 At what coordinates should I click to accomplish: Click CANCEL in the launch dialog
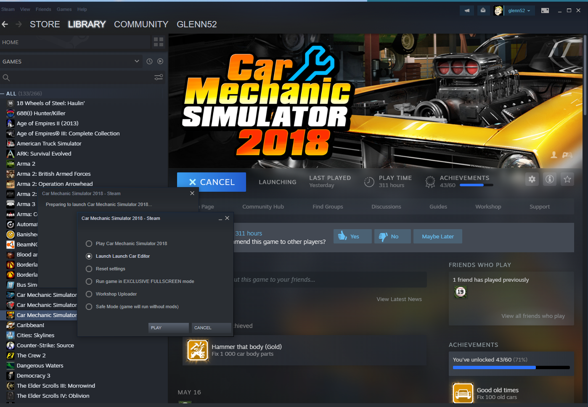pyautogui.click(x=212, y=328)
